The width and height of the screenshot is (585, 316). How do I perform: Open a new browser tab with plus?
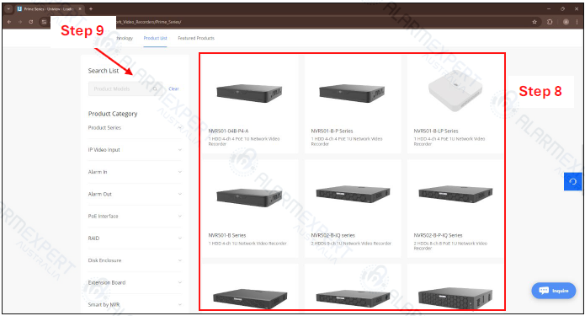pos(91,8)
